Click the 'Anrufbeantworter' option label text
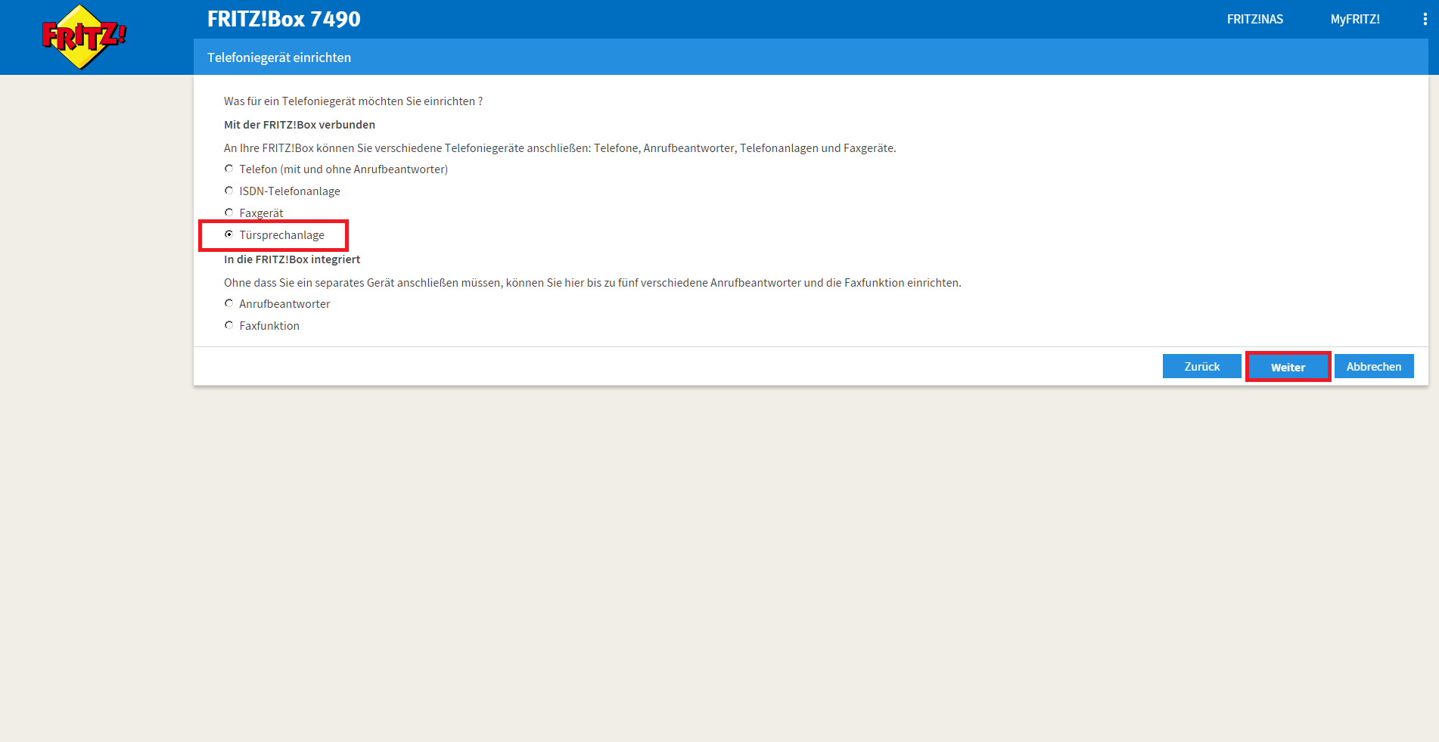Screen dimensions: 1439x742 coord(284,304)
